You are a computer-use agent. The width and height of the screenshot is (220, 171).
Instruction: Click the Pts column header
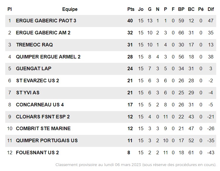pyautogui.click(x=131, y=9)
